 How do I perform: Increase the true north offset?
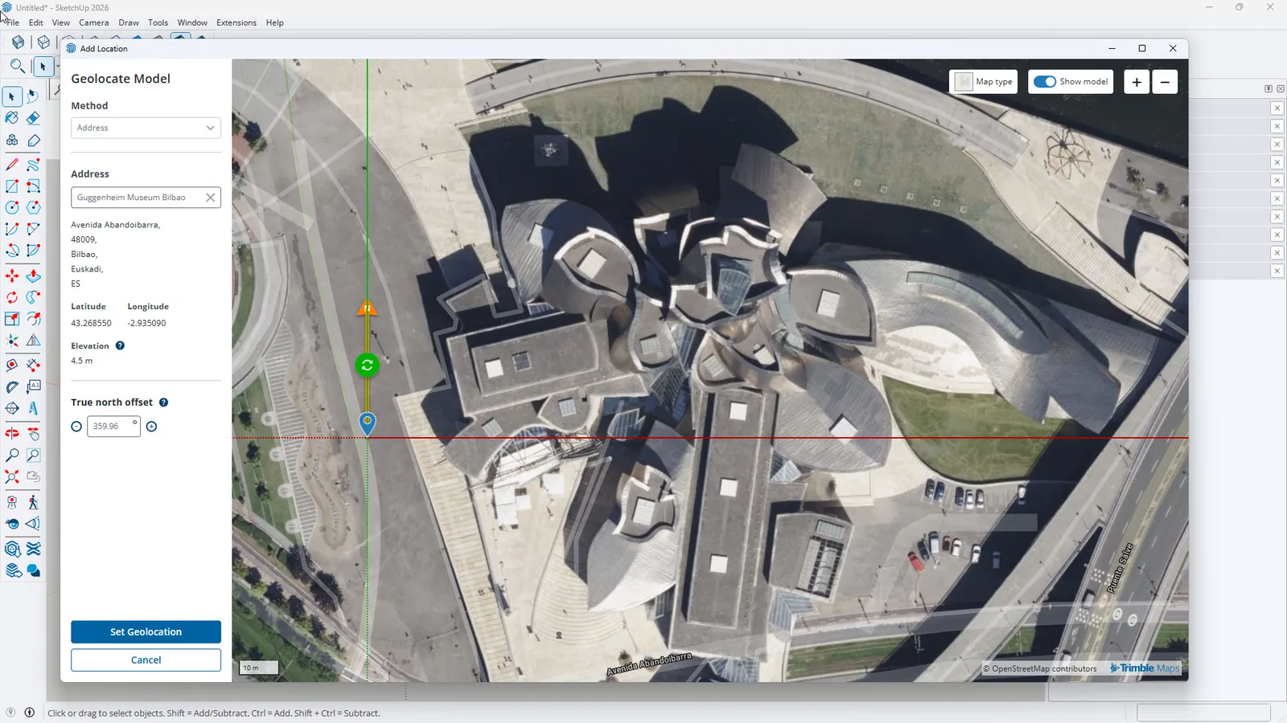point(151,427)
